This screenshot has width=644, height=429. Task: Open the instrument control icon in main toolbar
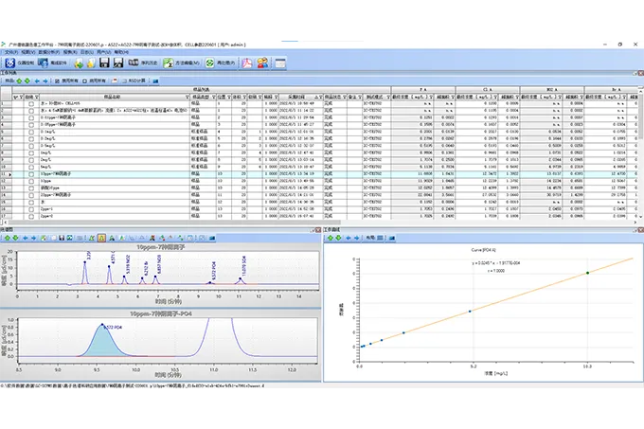9,63
